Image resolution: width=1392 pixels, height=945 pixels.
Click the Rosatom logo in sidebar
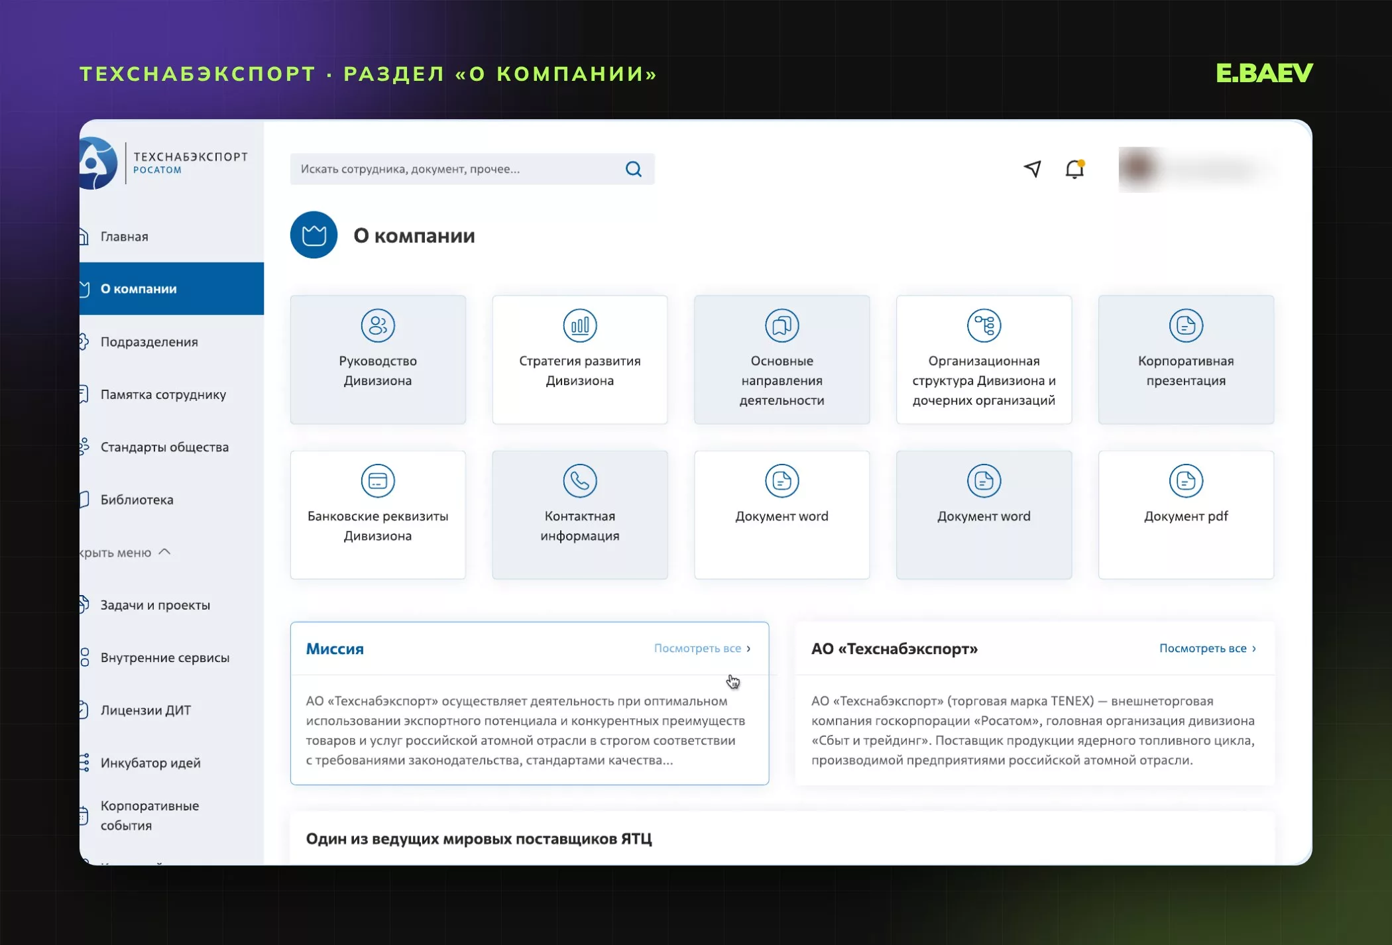click(98, 163)
